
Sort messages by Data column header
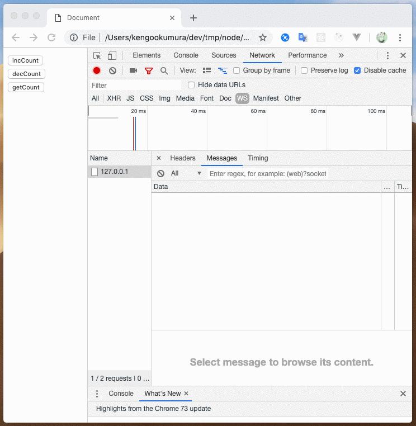coord(266,187)
